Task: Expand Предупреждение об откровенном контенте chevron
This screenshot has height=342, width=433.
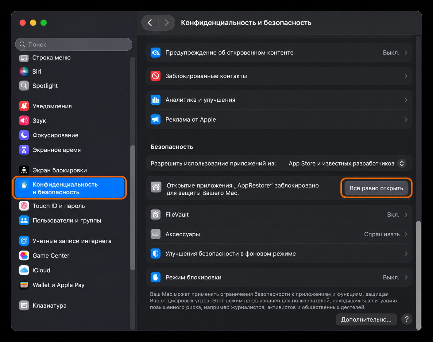Action: (406, 53)
